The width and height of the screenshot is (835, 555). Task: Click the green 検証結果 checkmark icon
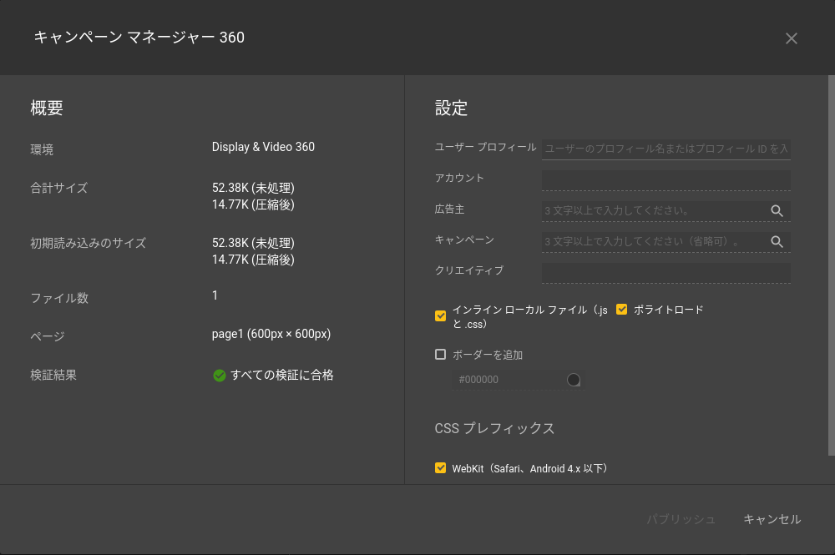[219, 376]
